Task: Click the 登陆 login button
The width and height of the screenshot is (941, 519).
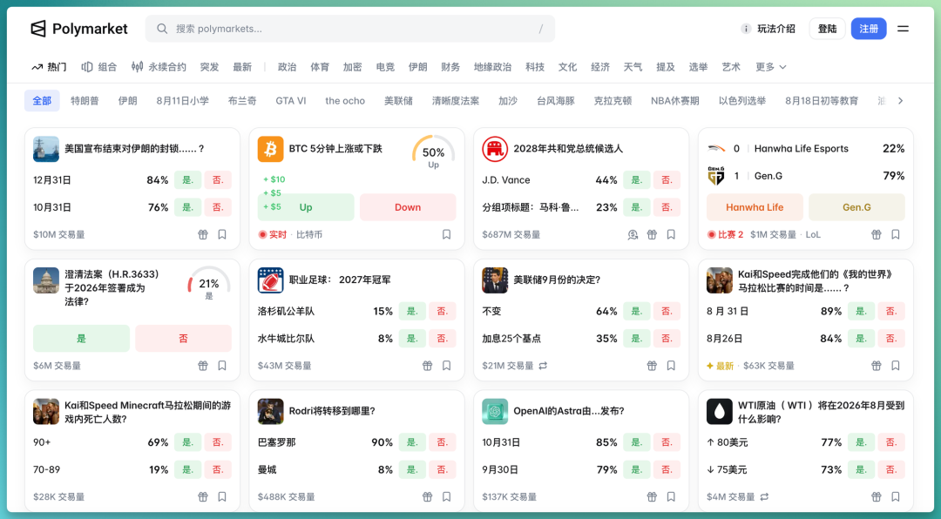Action: coord(827,29)
